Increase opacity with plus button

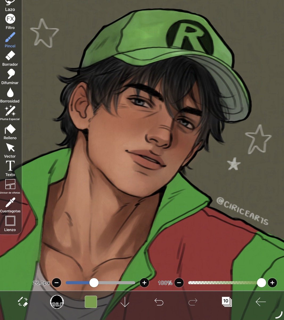[x=272, y=283]
